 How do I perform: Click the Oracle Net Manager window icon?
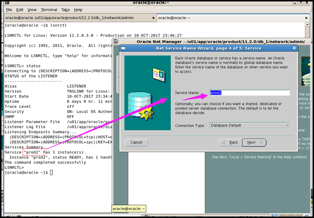point(116,42)
